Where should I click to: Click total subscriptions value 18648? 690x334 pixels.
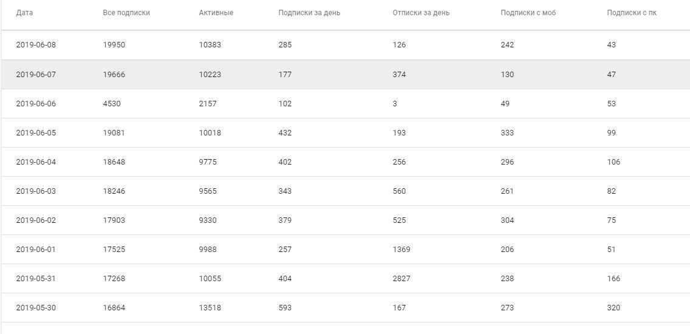click(x=114, y=162)
